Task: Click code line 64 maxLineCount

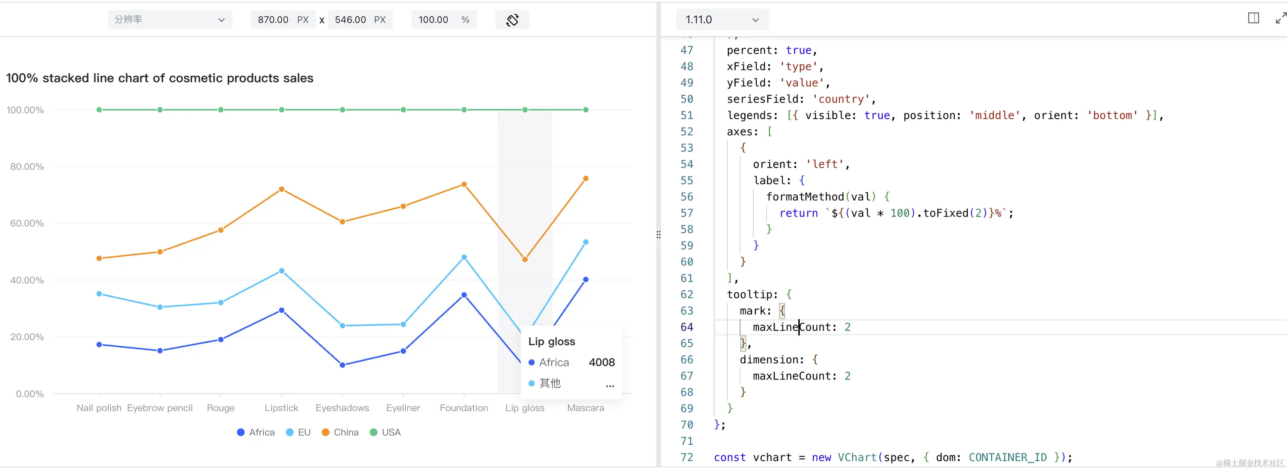Action: click(x=795, y=328)
